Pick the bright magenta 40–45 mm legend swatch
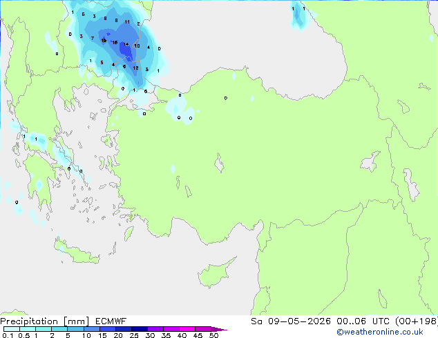438x338 pixels. 187,329
